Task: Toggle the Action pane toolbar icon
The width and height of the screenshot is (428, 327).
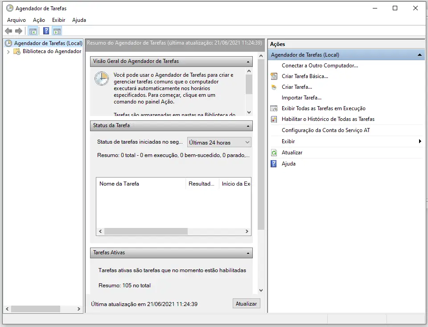Action: 57,31
